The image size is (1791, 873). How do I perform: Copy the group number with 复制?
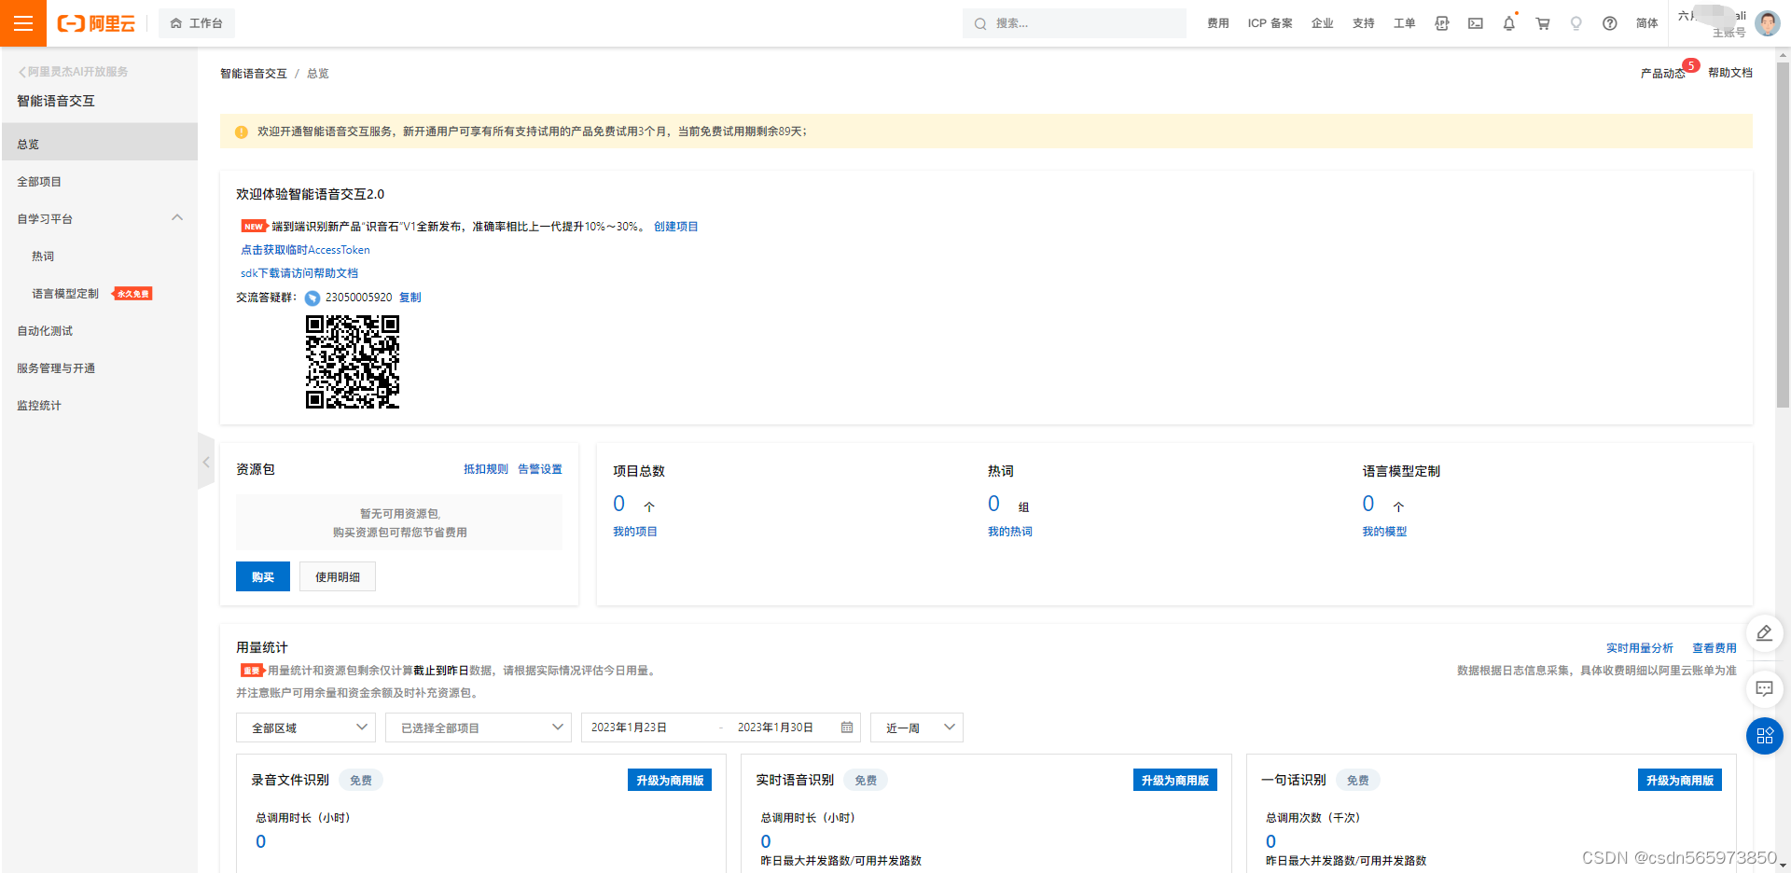click(410, 298)
